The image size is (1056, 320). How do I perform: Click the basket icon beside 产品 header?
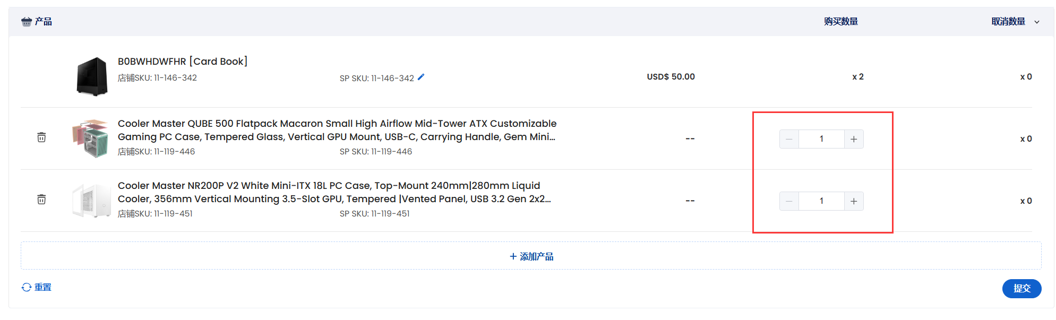(x=27, y=22)
